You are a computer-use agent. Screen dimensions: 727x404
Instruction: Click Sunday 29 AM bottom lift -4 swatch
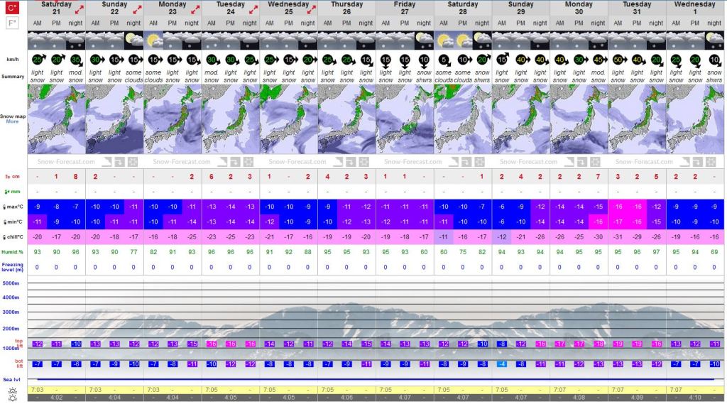[501, 364]
